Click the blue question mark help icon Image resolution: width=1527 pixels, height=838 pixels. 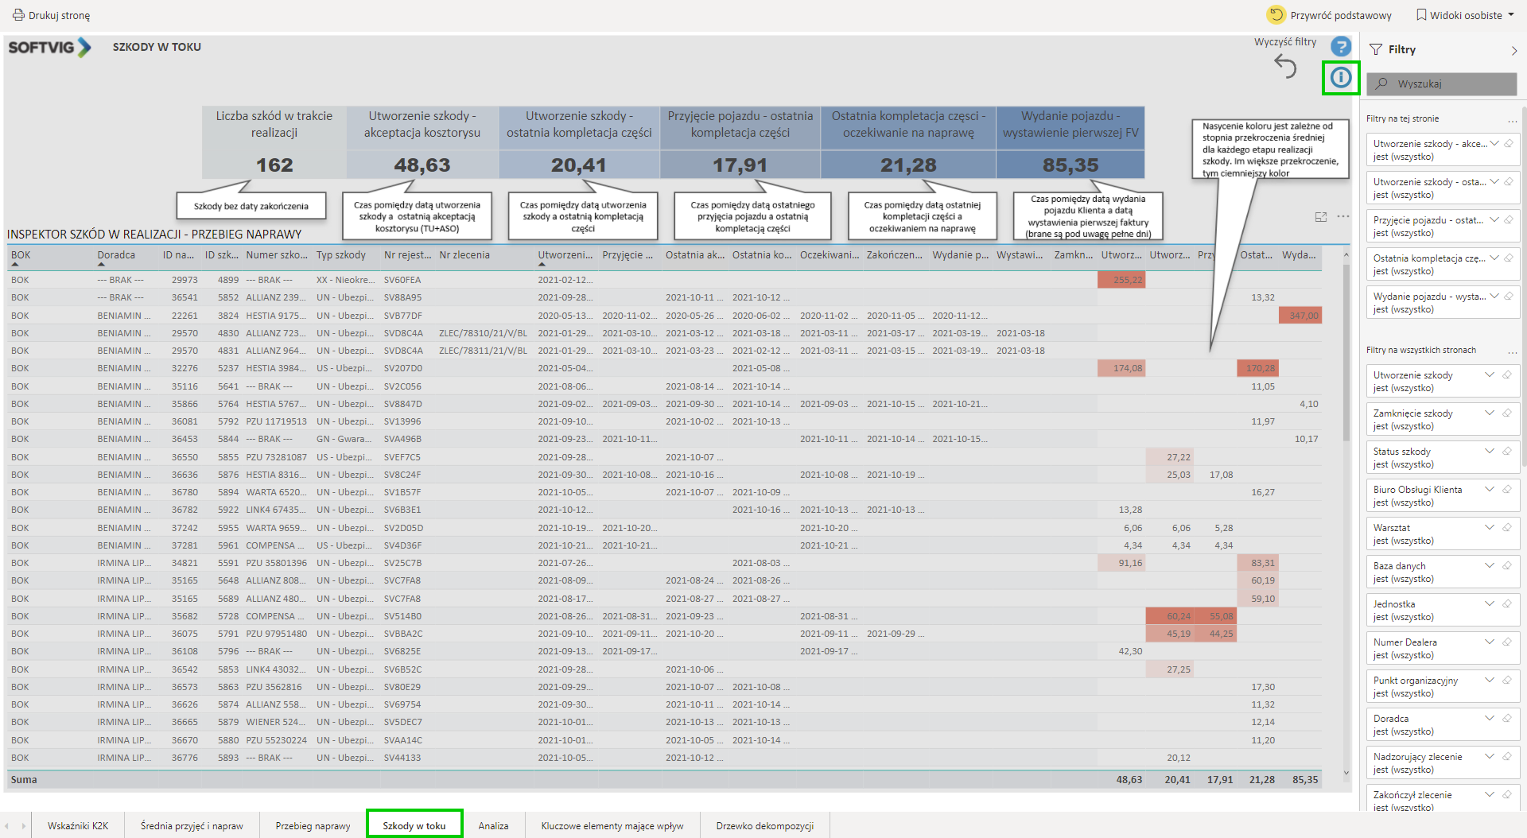(x=1341, y=47)
